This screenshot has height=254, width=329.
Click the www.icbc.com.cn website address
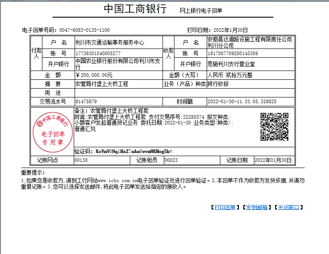117,181
